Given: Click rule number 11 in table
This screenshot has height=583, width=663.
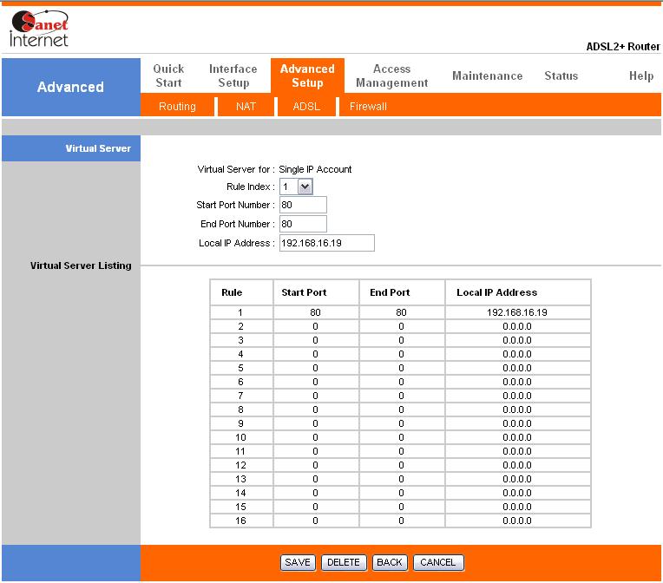Looking at the screenshot, I should [x=240, y=451].
